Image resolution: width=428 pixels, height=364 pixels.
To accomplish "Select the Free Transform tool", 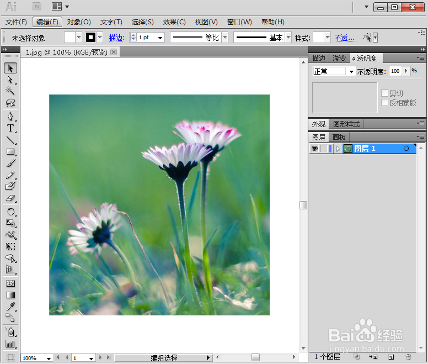I will point(10,246).
